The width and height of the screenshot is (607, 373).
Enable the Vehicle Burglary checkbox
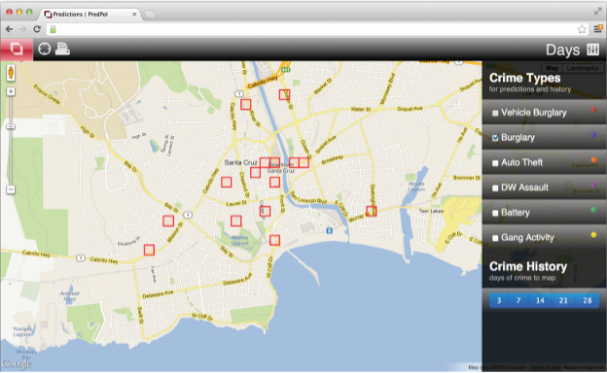(x=495, y=113)
